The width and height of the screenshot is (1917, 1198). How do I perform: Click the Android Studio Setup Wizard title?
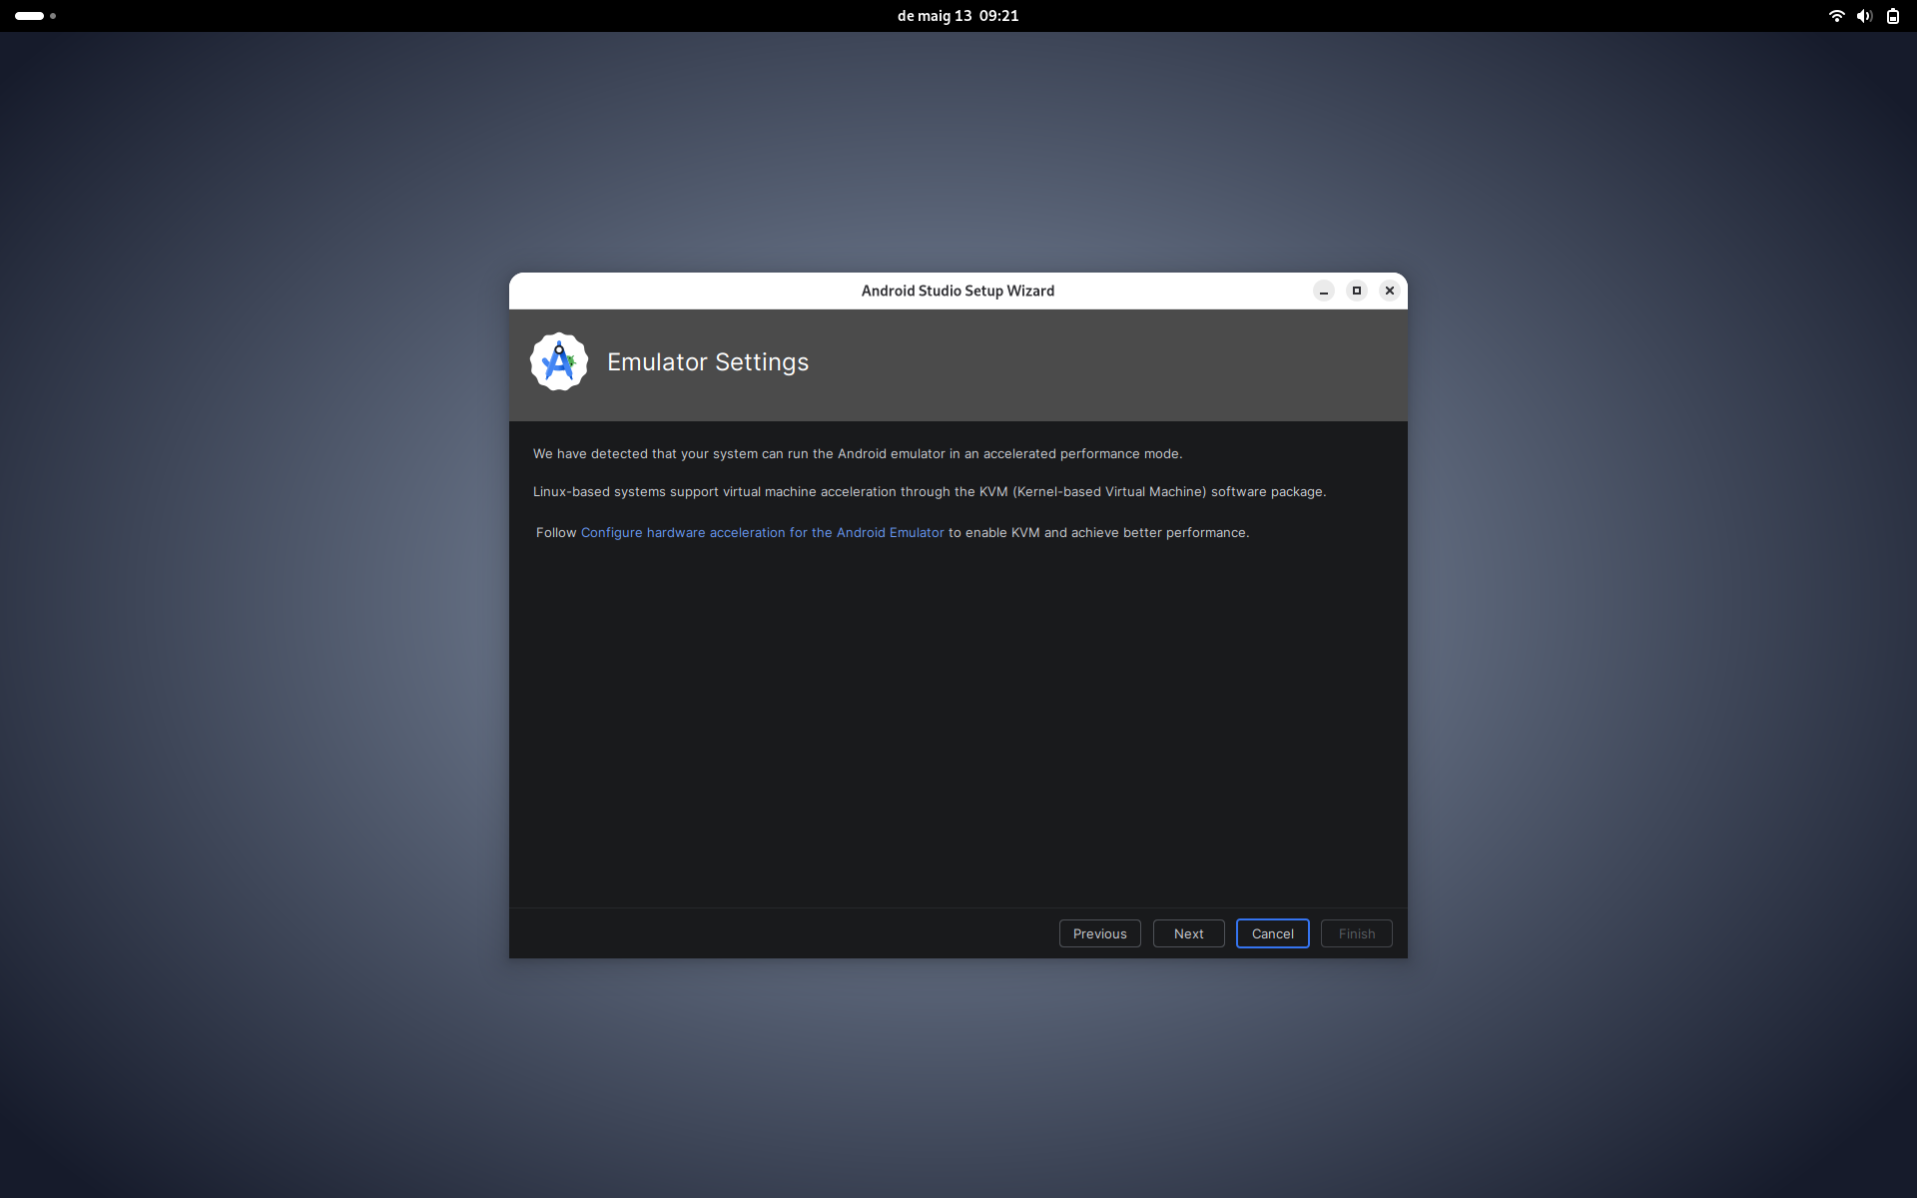click(958, 291)
